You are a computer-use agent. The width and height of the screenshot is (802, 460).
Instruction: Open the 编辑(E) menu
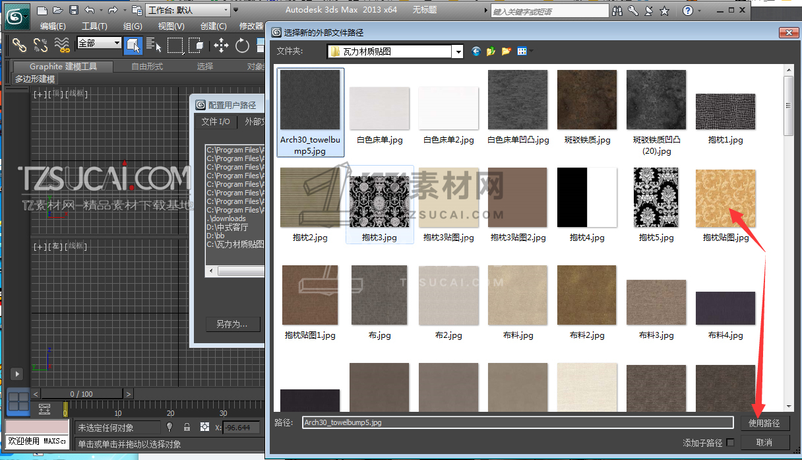(x=53, y=26)
